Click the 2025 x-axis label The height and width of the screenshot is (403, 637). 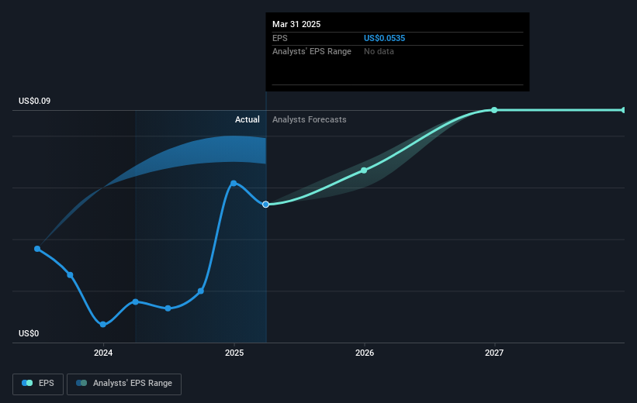click(234, 353)
